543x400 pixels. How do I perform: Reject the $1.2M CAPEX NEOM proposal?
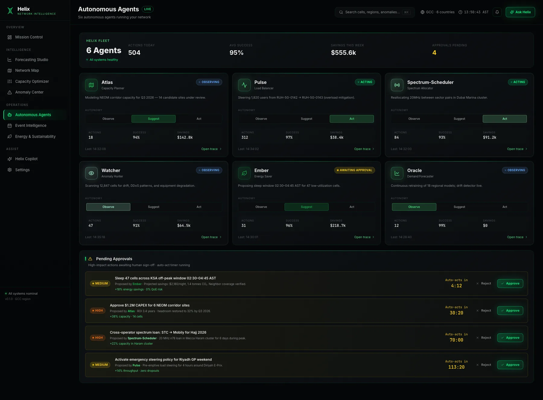pos(484,311)
